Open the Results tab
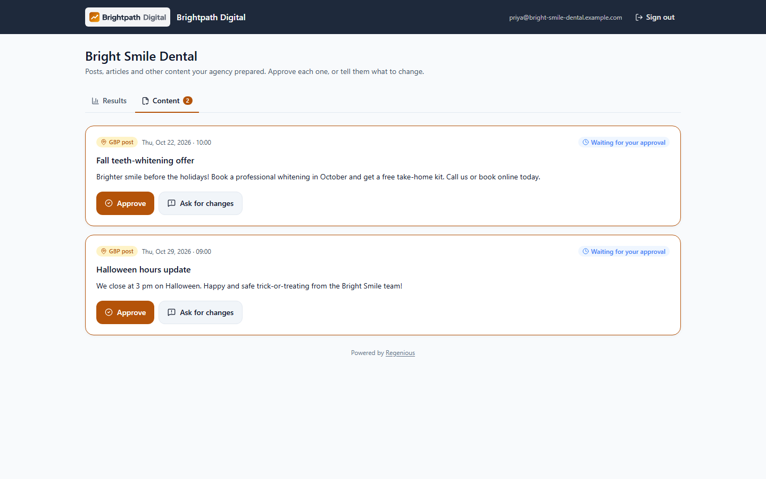 110,101
